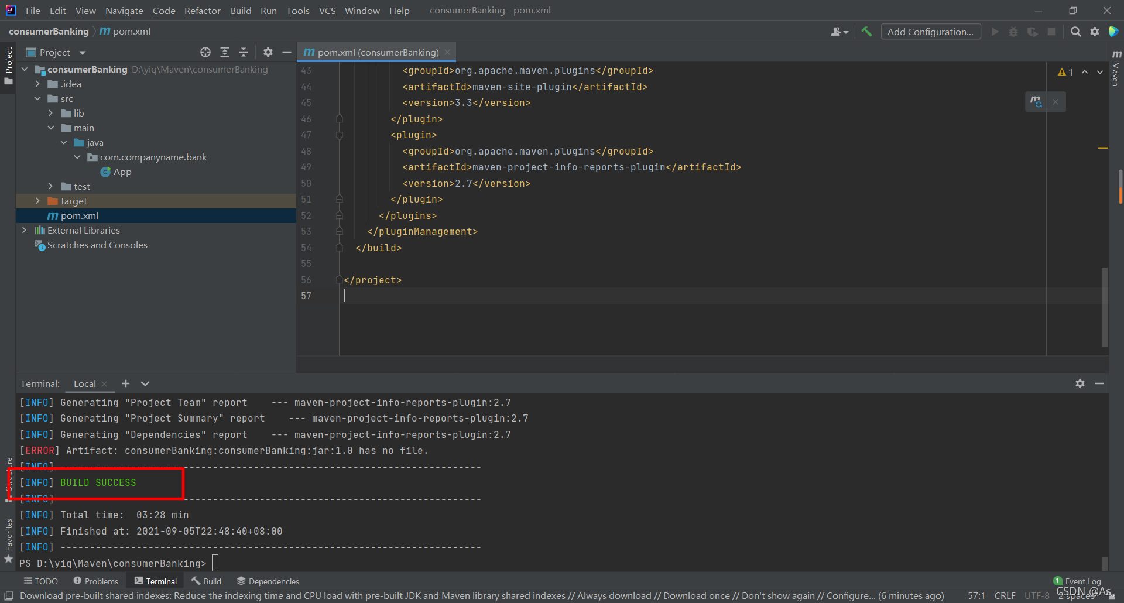Expand the .idea folder
This screenshot has height=603, width=1124.
(x=38, y=84)
